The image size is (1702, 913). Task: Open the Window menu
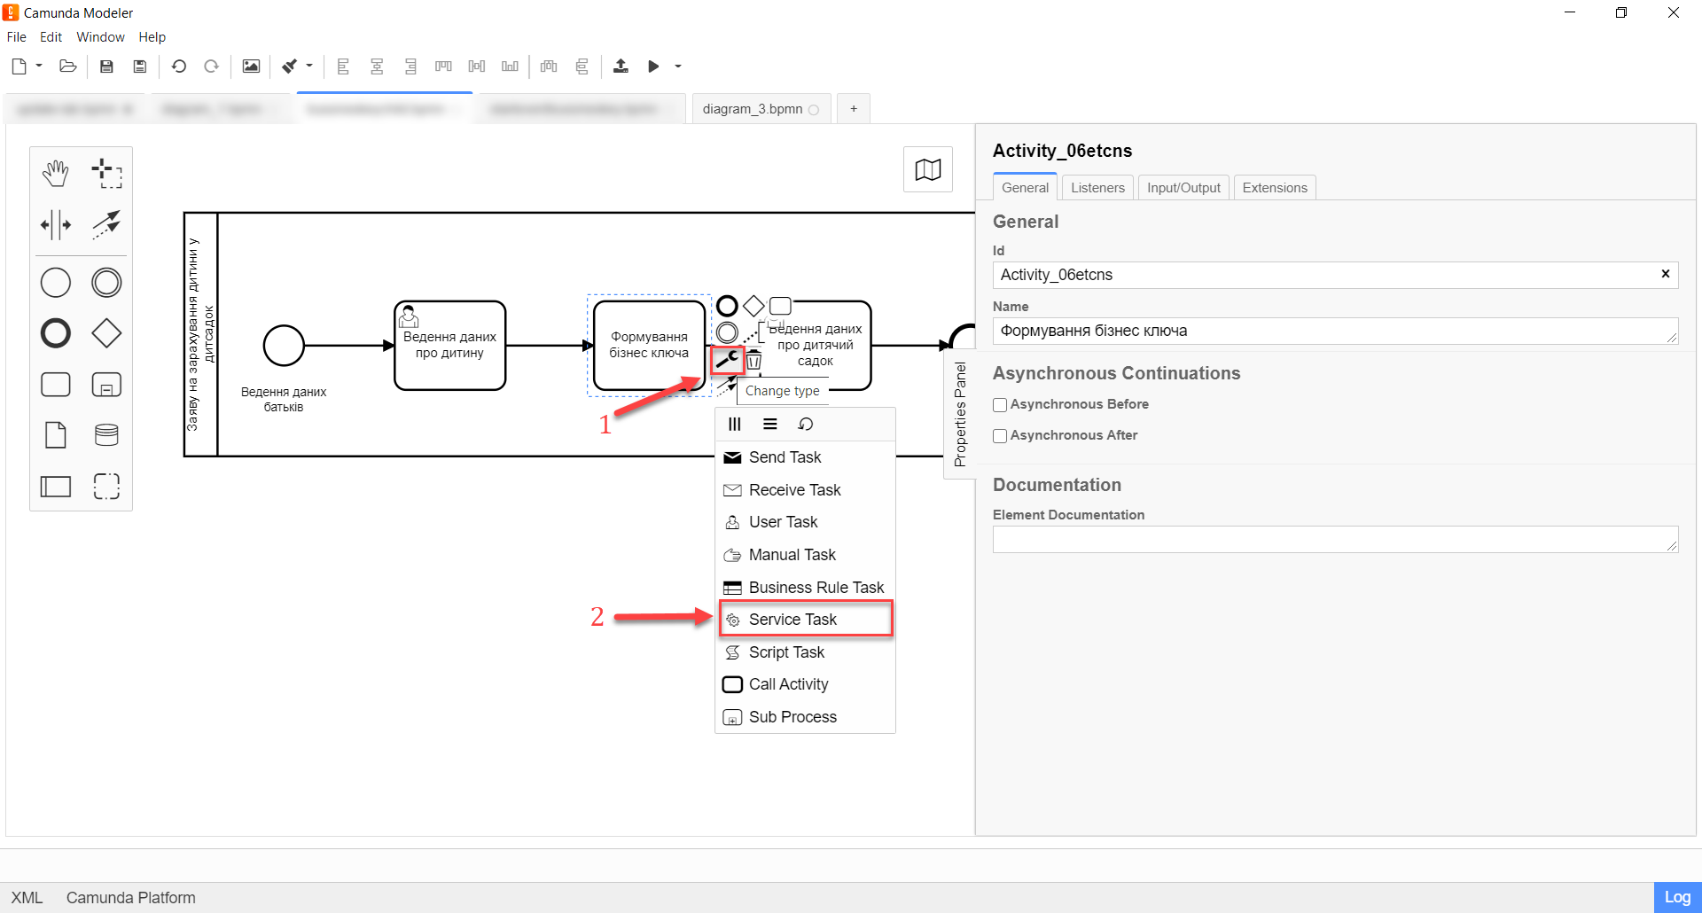click(x=100, y=37)
